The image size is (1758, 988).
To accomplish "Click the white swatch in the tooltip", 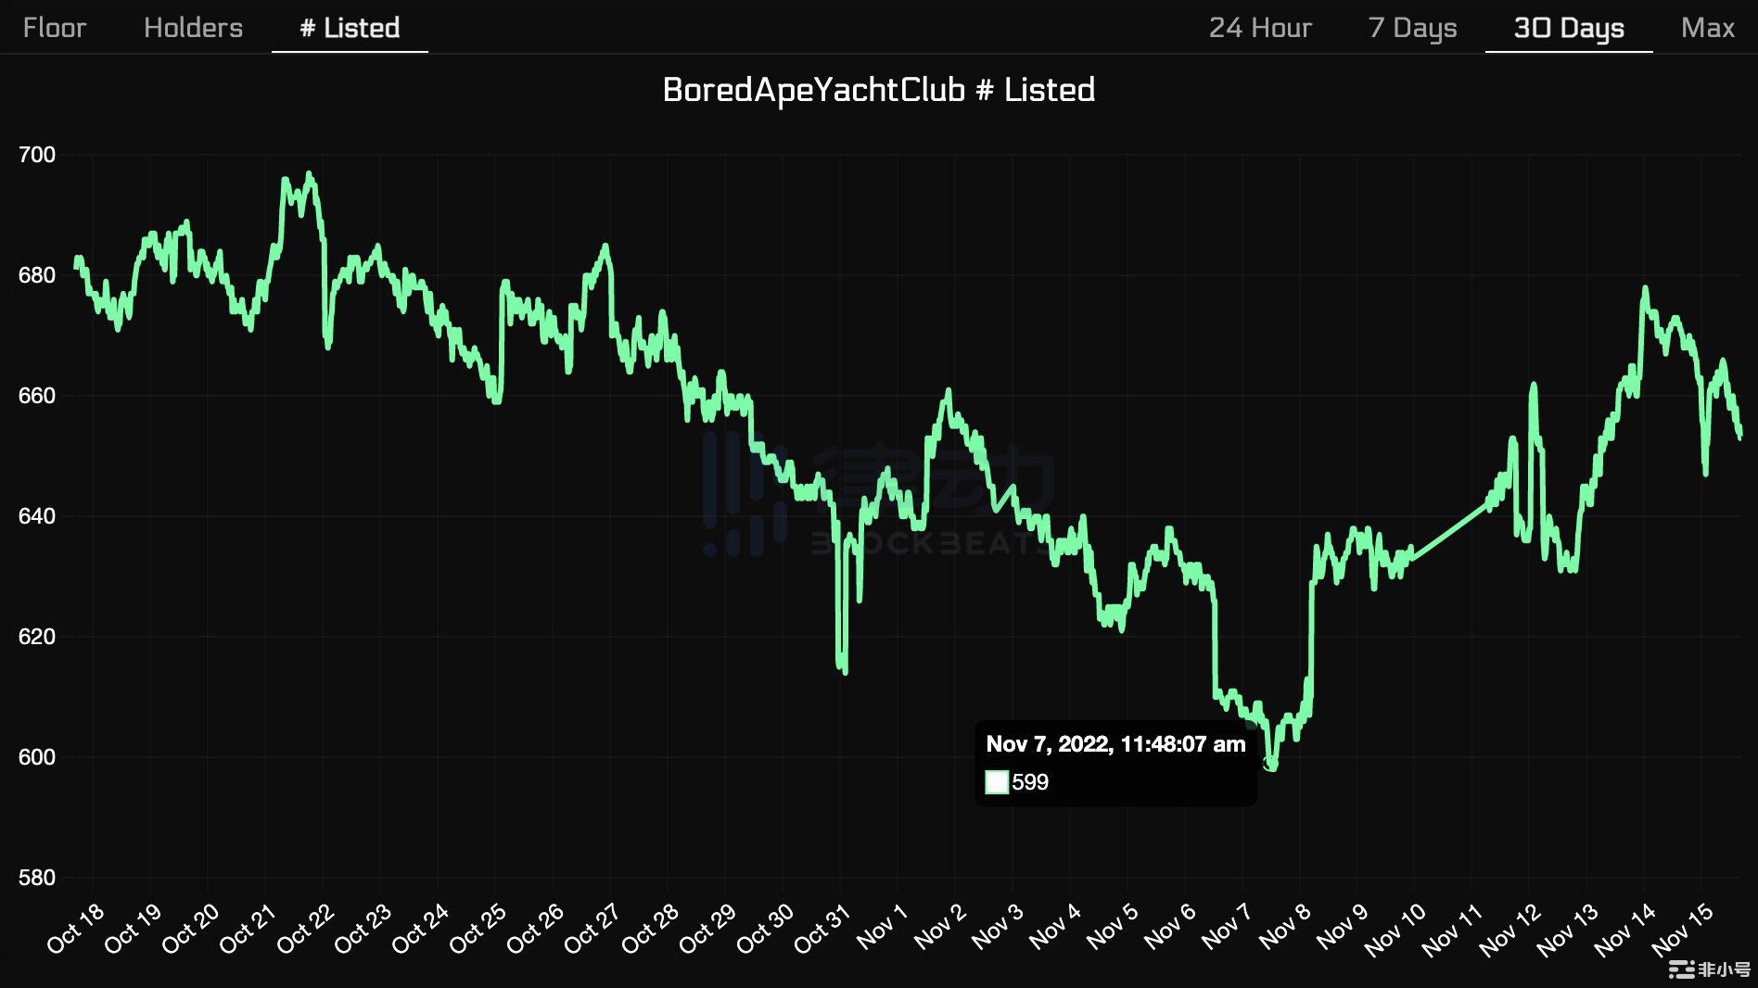I will pos(997,782).
